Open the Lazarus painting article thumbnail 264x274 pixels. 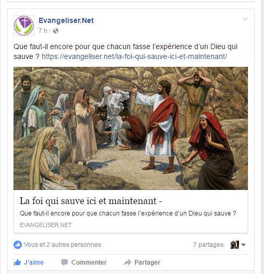click(131, 128)
